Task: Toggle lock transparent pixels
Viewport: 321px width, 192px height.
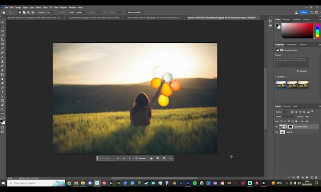Action: [281, 121]
